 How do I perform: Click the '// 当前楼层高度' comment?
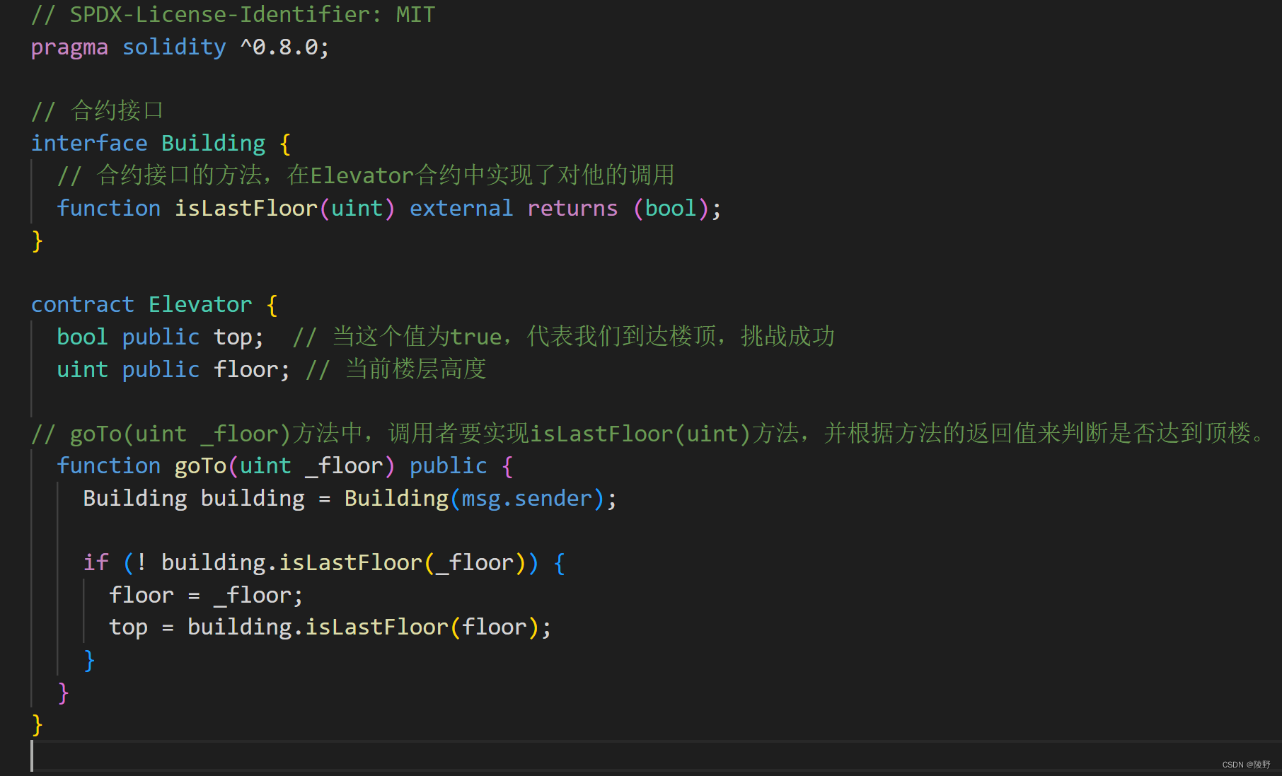tap(396, 369)
